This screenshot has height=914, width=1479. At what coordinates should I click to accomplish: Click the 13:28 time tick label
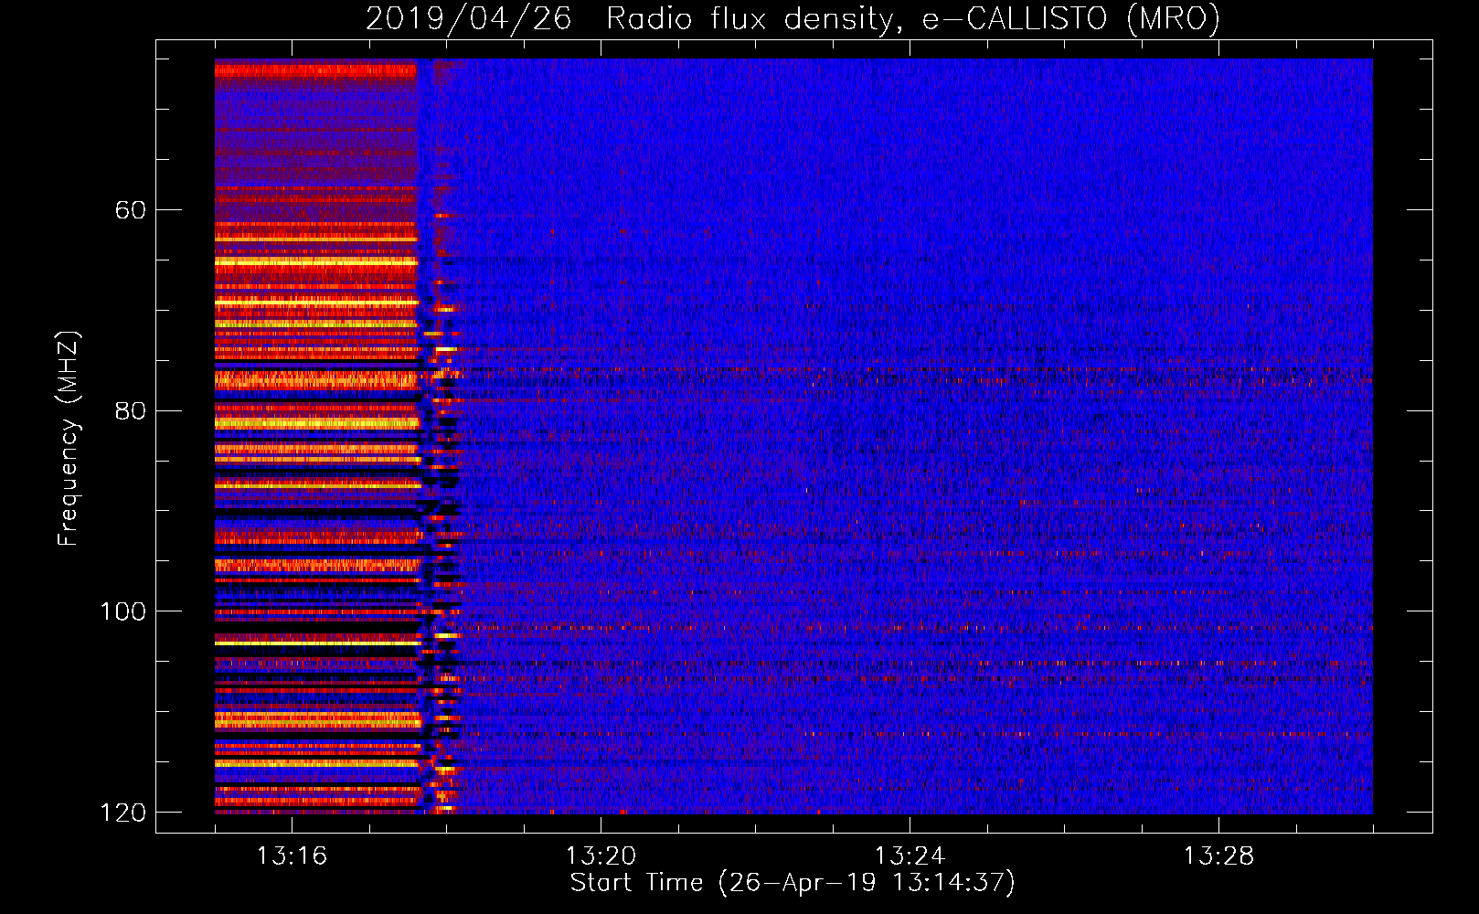pyautogui.click(x=1219, y=856)
